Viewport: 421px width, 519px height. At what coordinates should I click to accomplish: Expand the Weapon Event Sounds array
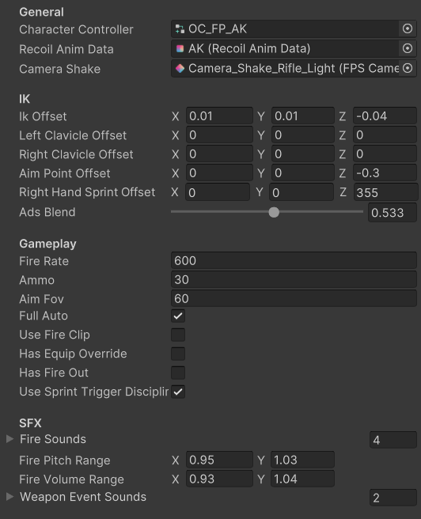click(10, 497)
